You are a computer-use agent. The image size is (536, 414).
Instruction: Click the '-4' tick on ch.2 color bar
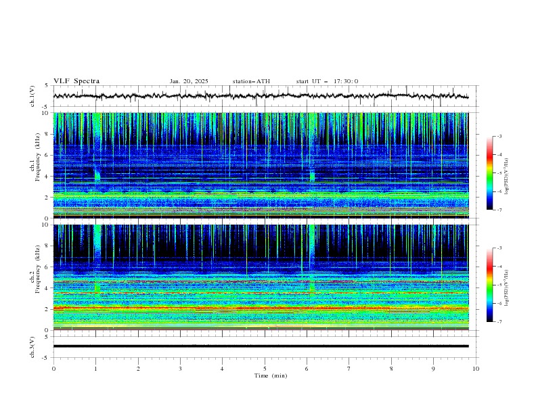click(499, 267)
